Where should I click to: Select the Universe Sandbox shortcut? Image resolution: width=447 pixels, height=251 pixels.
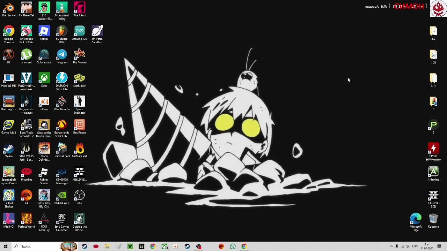coord(97,35)
